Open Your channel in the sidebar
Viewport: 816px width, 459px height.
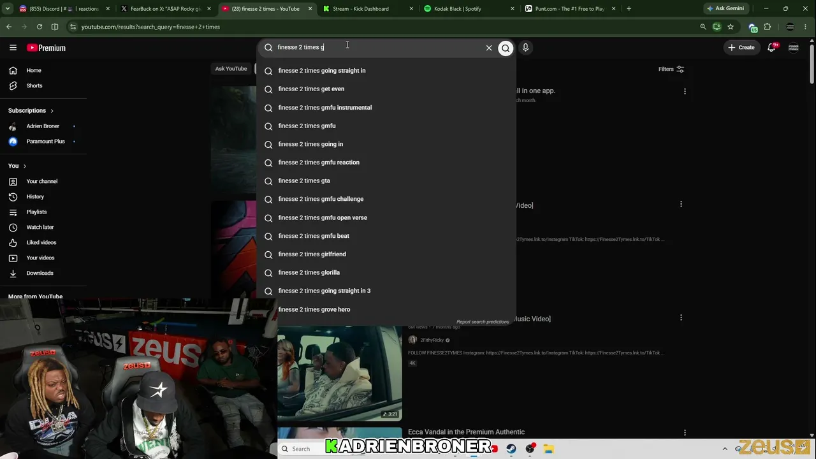pyautogui.click(x=43, y=181)
